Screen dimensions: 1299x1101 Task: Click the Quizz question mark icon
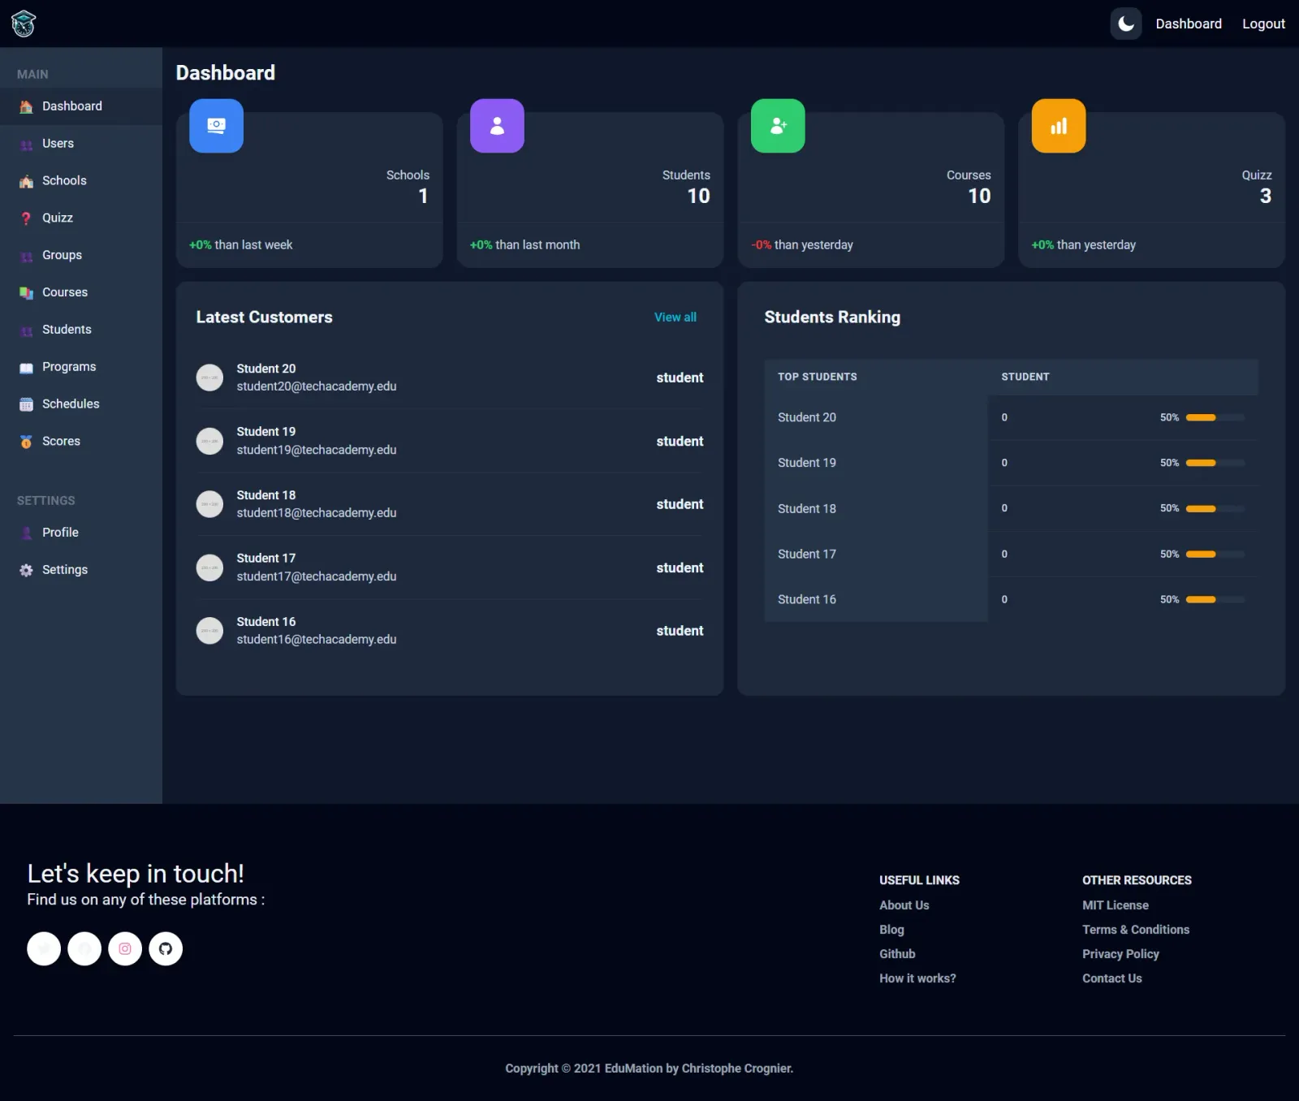tap(26, 218)
